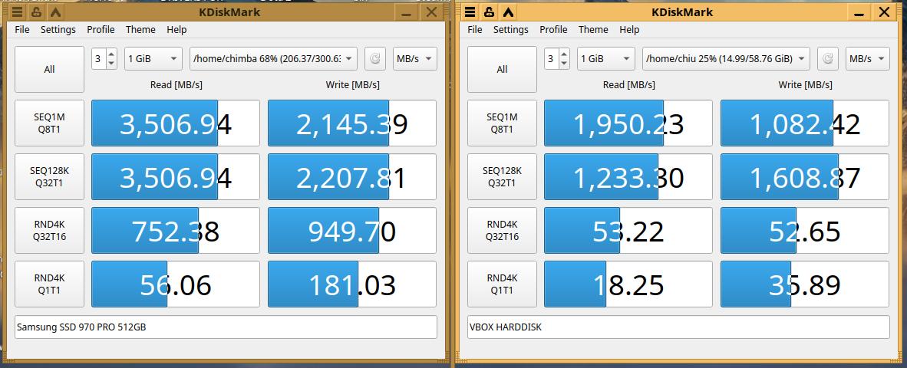Run All benchmarks in right window
The width and height of the screenshot is (907, 368).
(502, 69)
